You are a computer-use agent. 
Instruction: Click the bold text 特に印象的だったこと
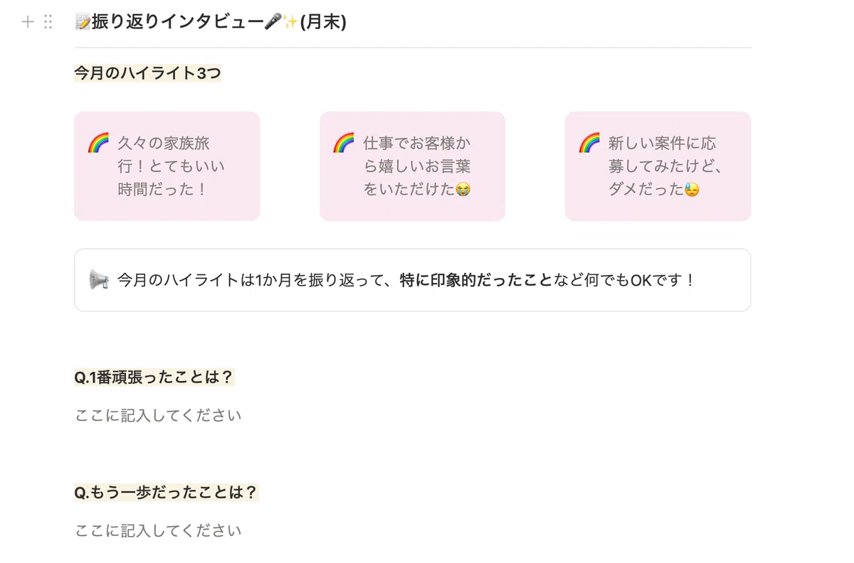476,280
